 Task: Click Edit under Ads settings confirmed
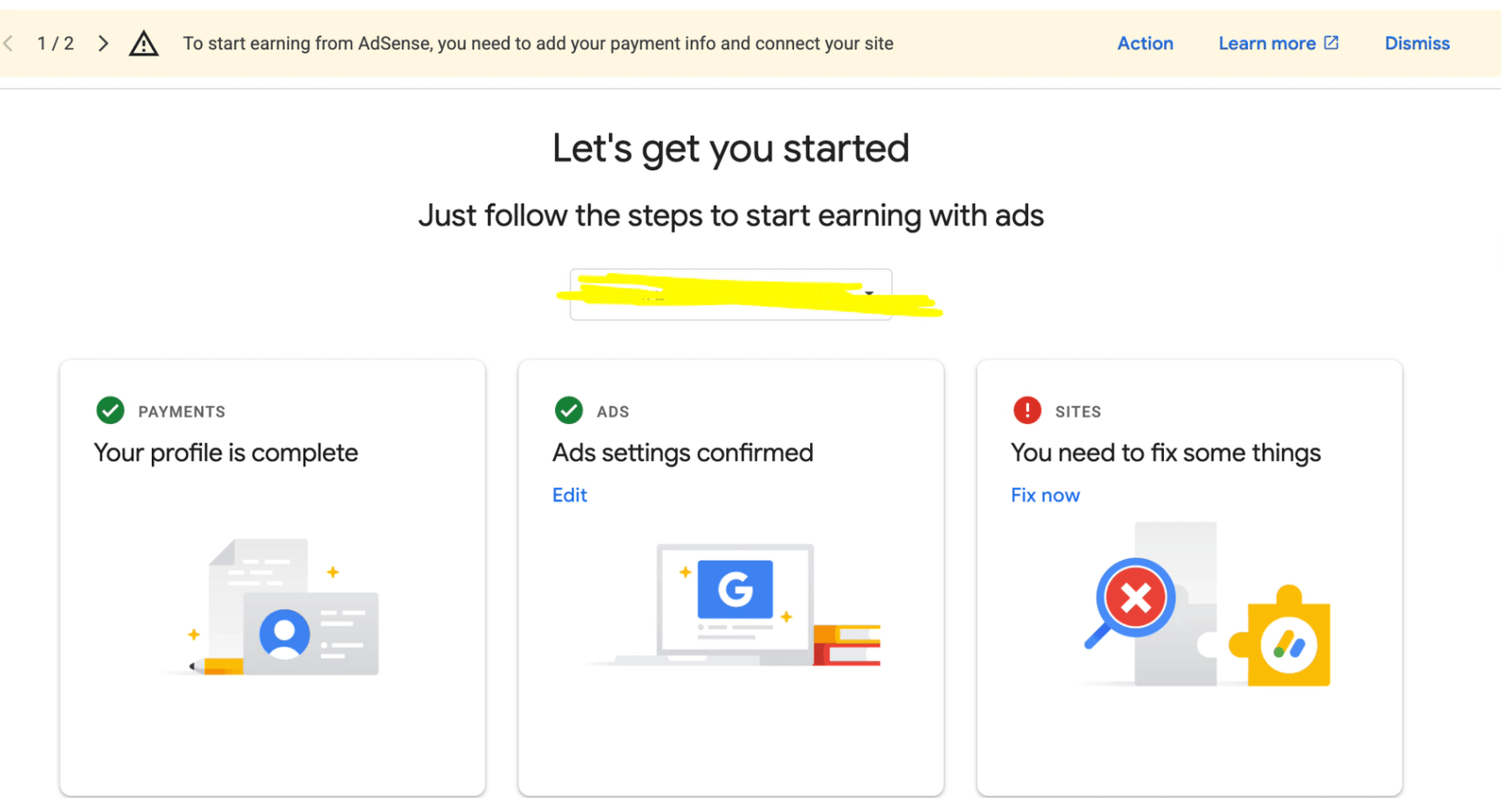pos(569,496)
